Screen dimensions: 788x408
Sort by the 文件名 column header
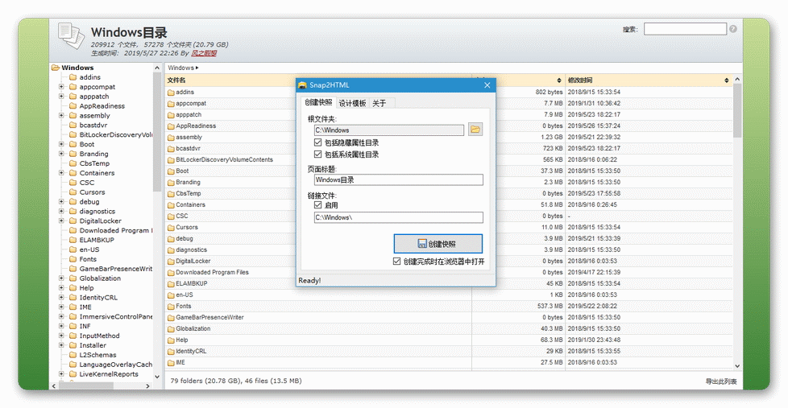click(x=176, y=80)
